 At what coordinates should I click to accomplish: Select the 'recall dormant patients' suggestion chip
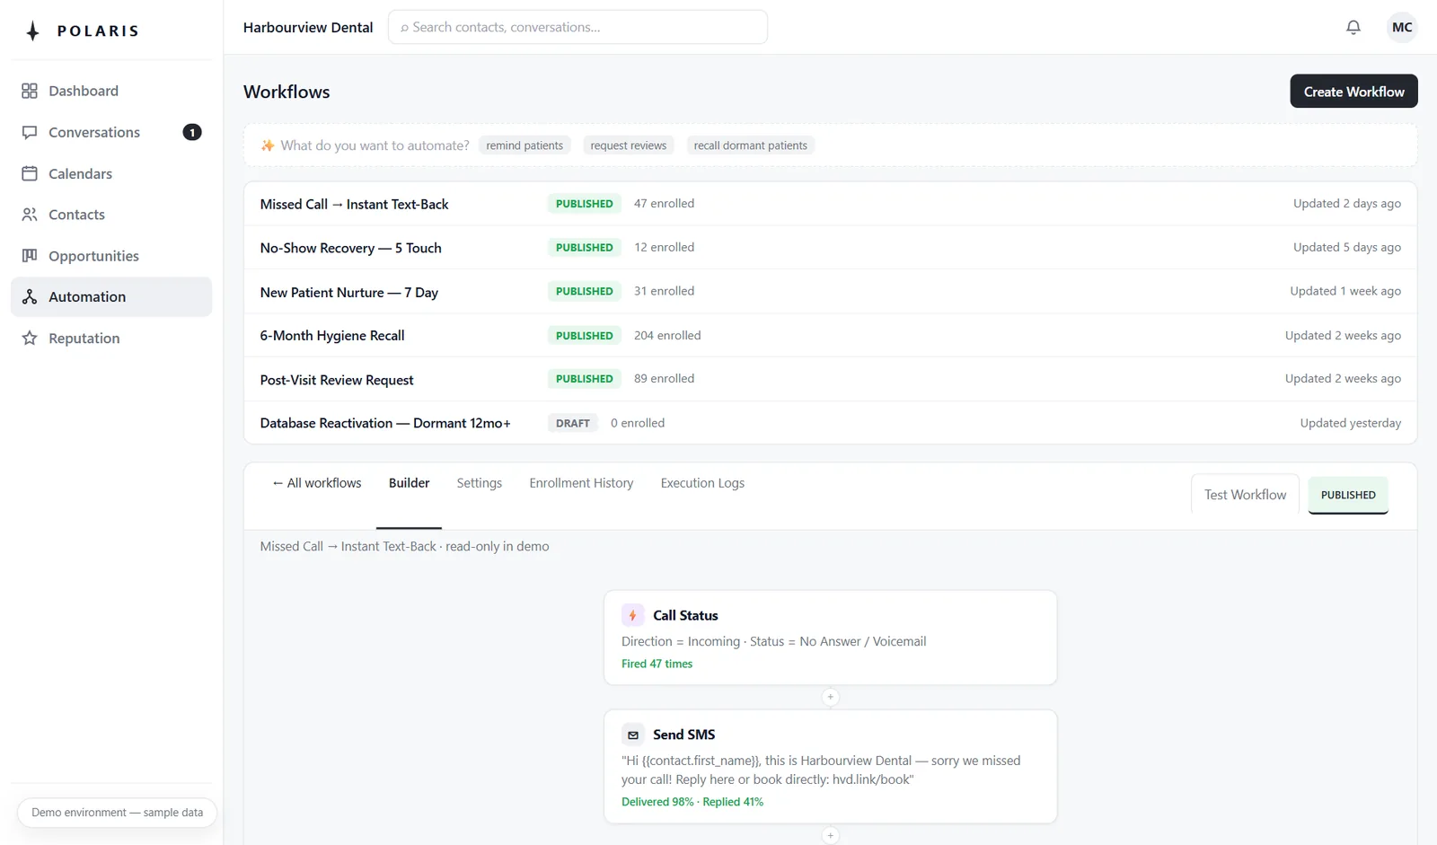(x=750, y=145)
